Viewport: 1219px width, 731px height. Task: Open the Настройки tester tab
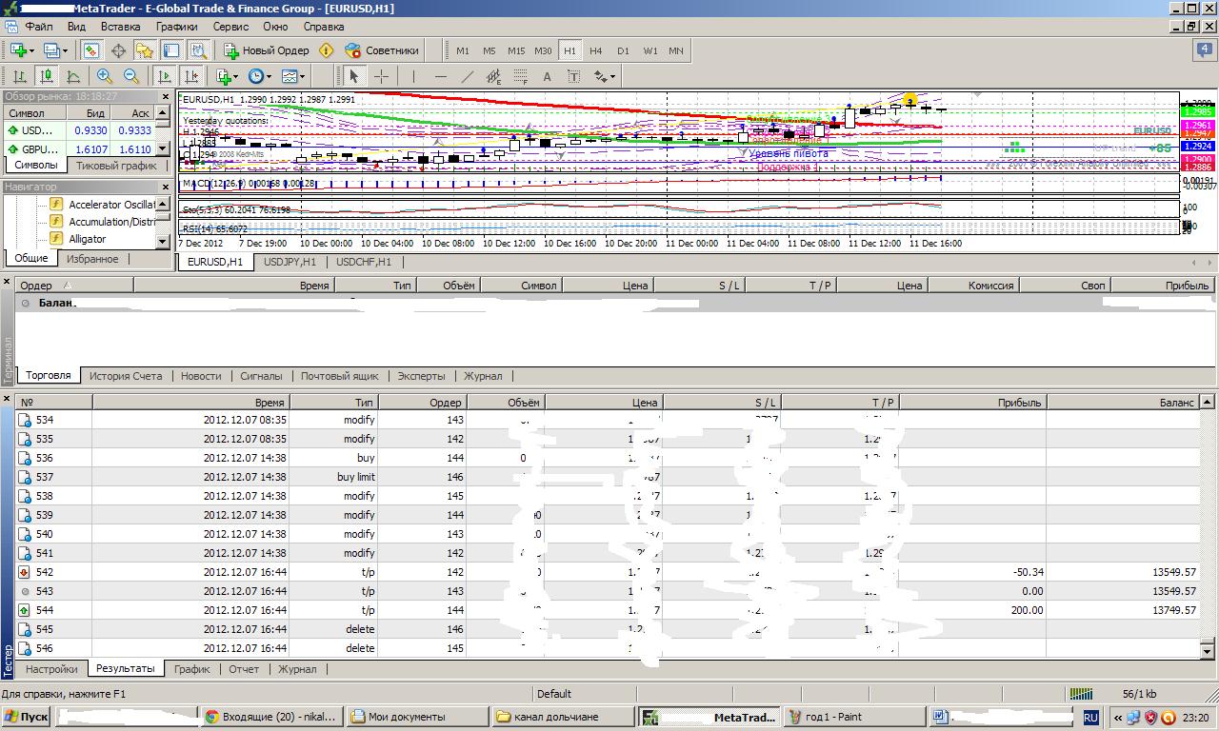point(51,669)
